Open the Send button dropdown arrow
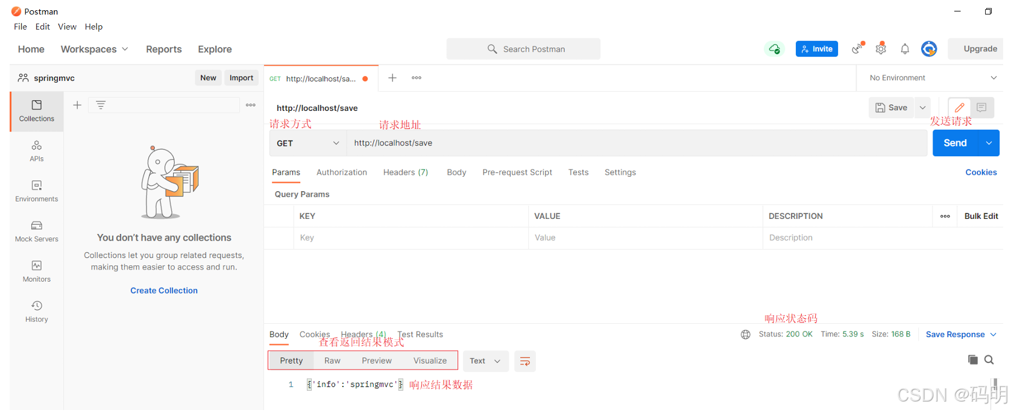Viewport: 1011px width, 413px height. coord(989,143)
